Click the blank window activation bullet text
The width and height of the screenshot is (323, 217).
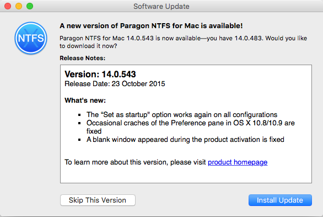pyautogui.click(x=185, y=140)
